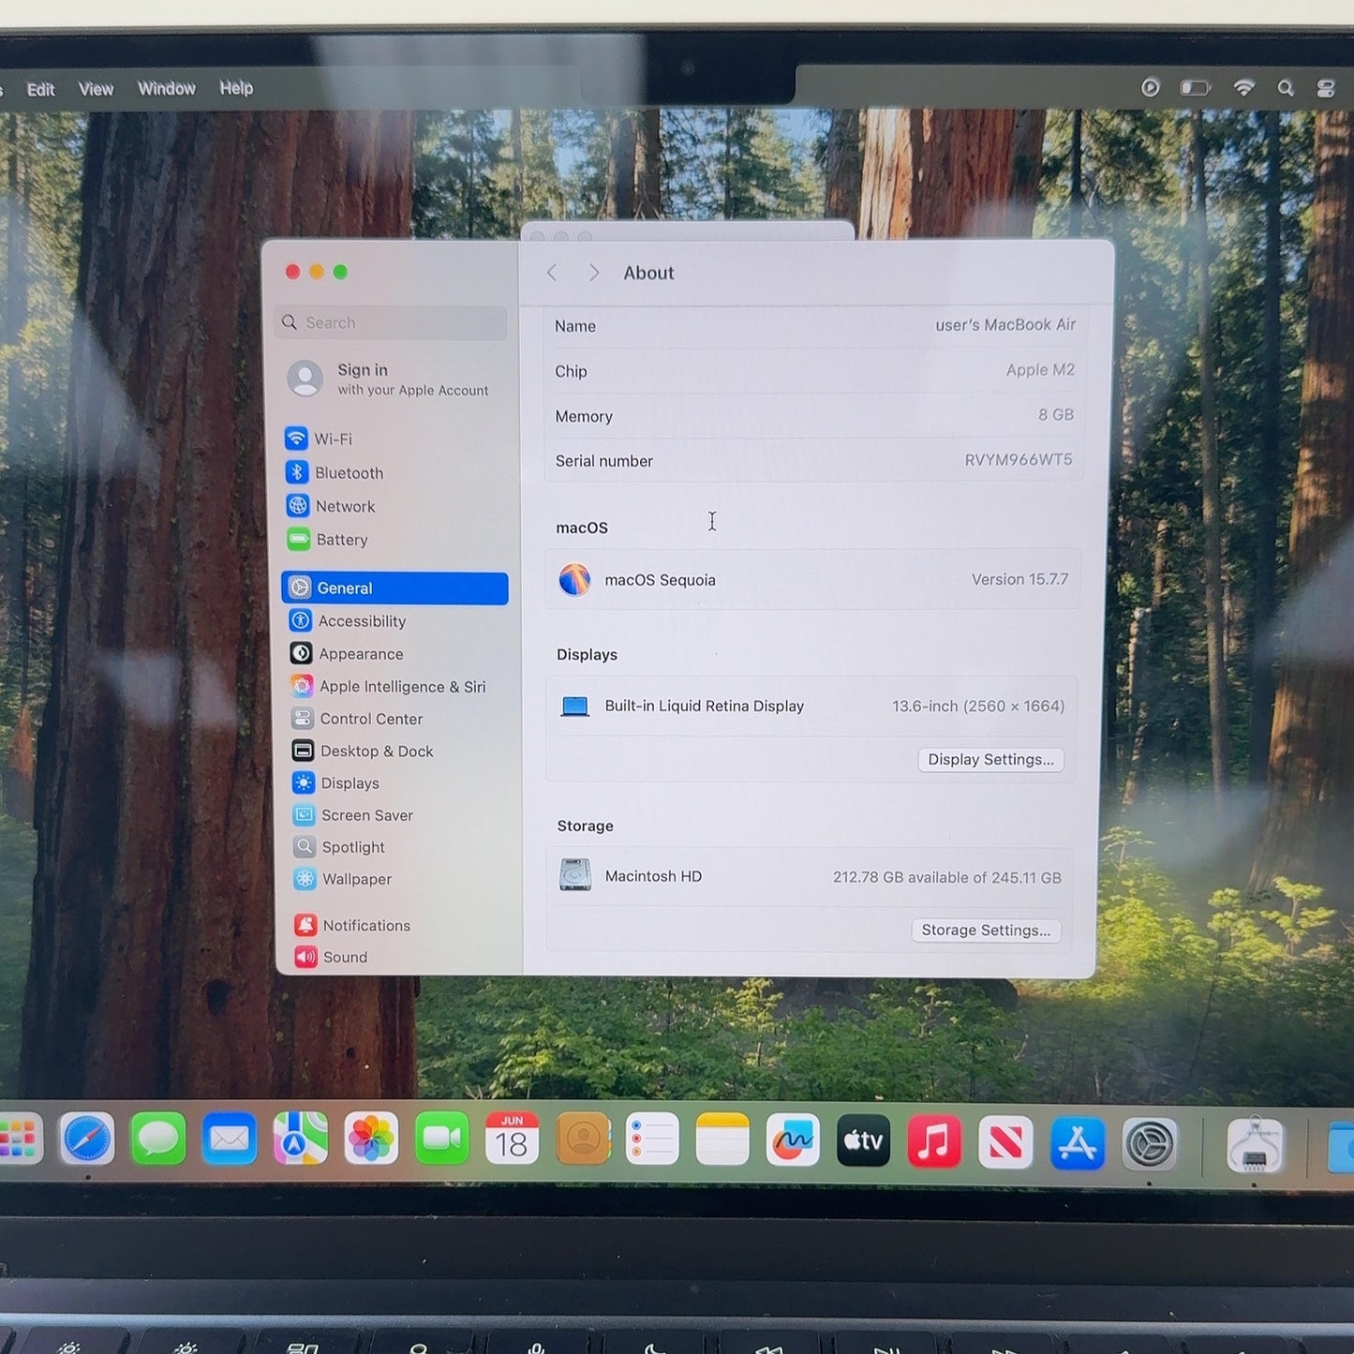Launch Notes from the Dock
Viewport: 1354px width, 1354px height.
[x=722, y=1139]
